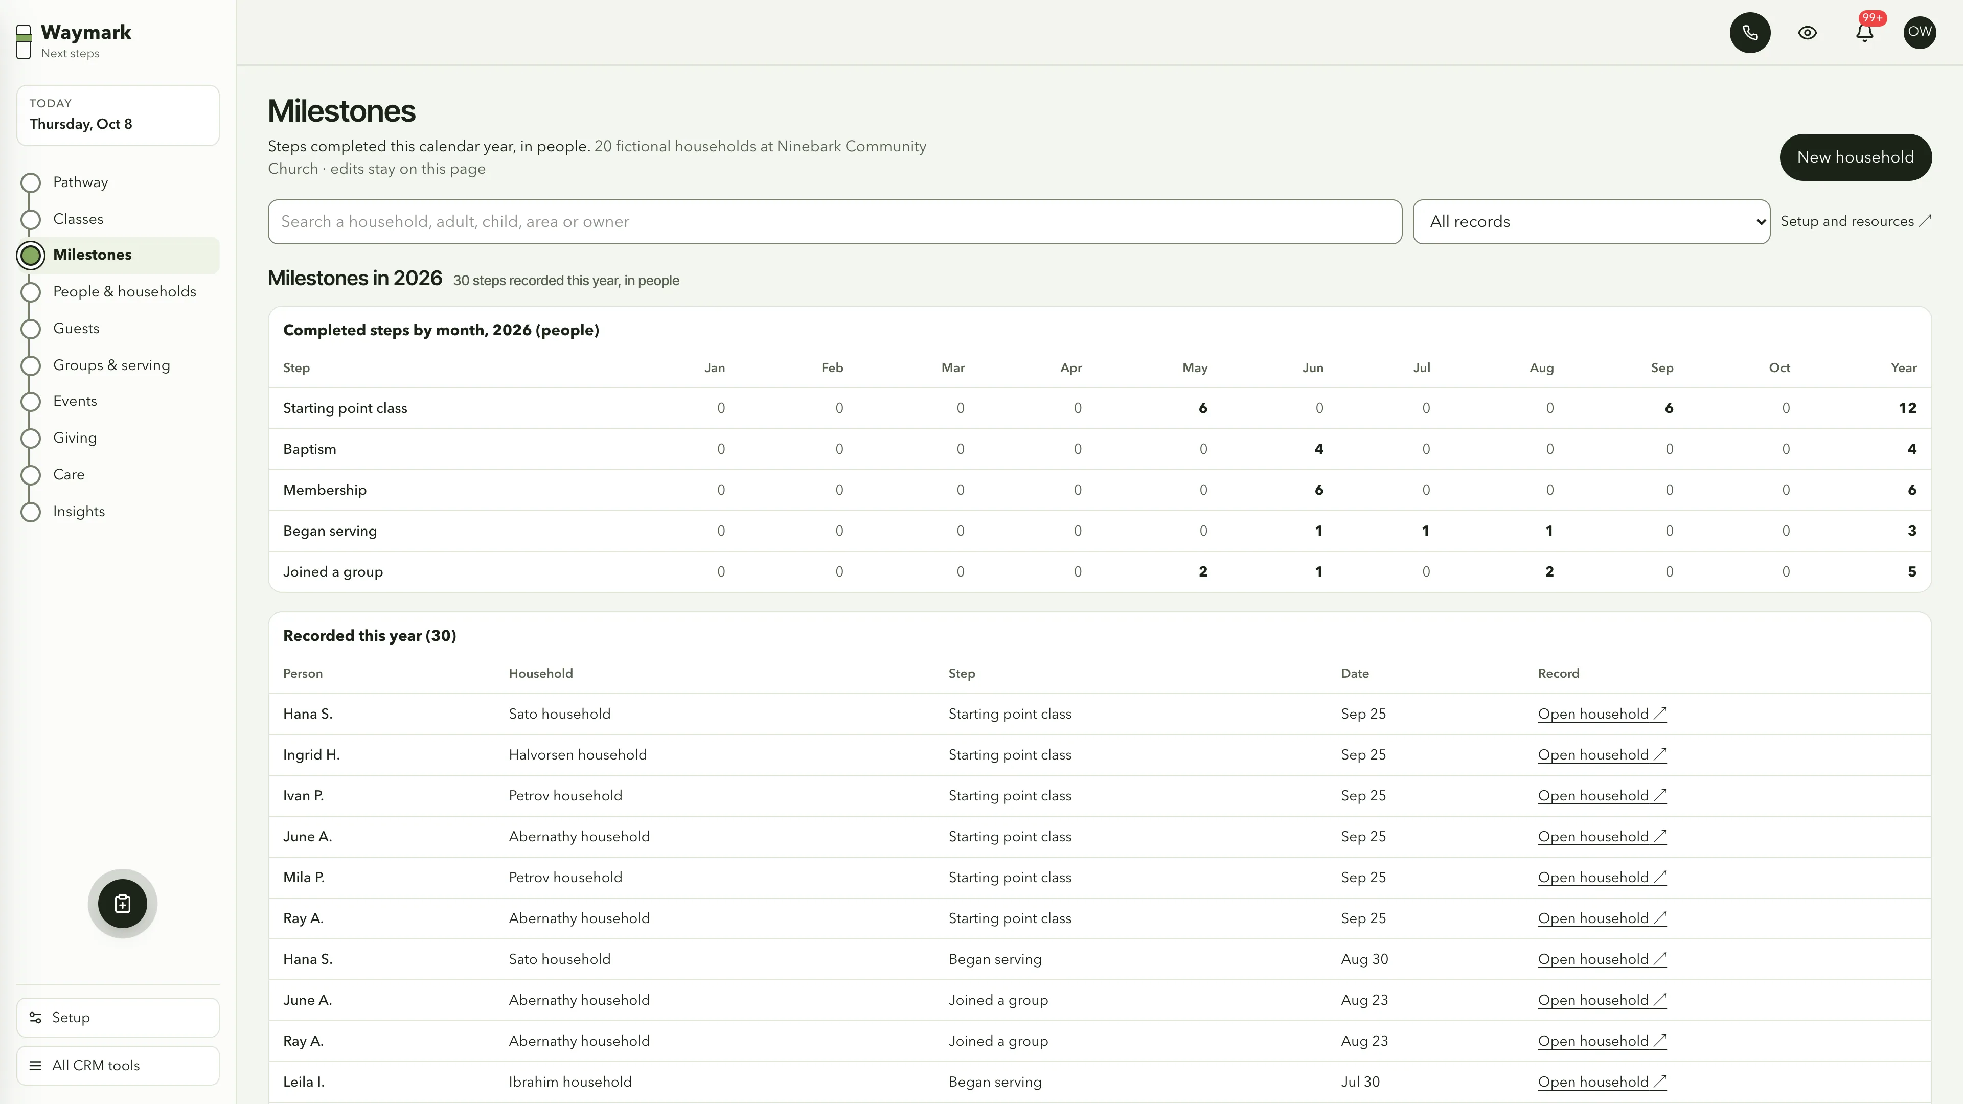Click the Waymark logo icon
Image resolution: width=1963 pixels, height=1104 pixels.
point(24,41)
